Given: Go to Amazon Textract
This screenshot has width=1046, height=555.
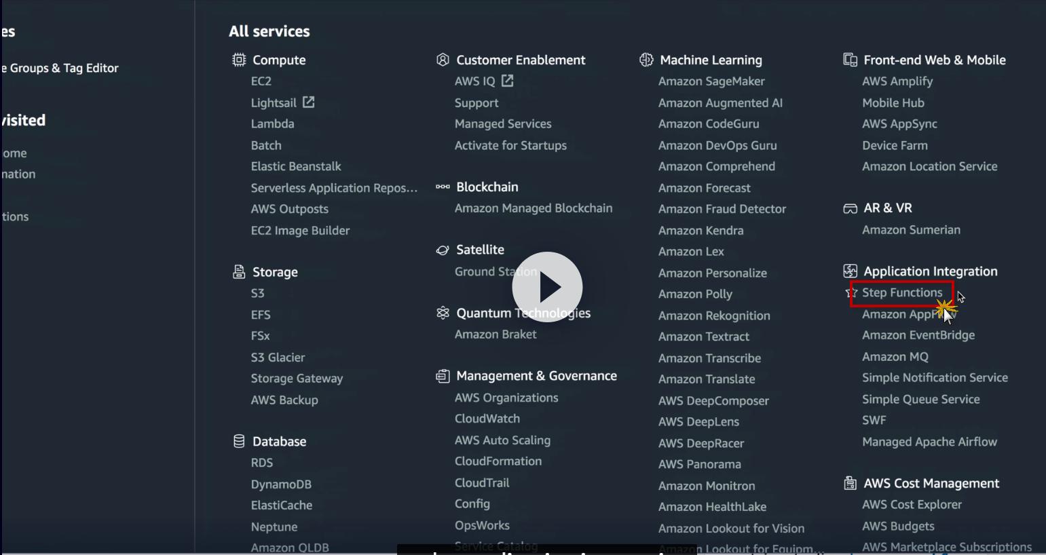Looking at the screenshot, I should tap(704, 337).
